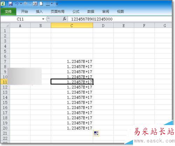Click the borders grid icon in the quick toolbar

pos(48,4)
